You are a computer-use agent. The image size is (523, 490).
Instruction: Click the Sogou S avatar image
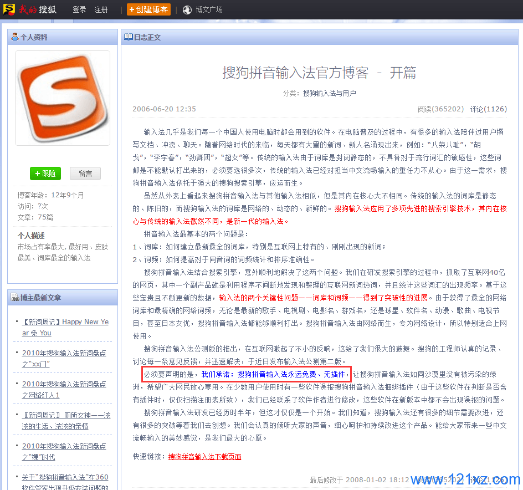pos(63,98)
